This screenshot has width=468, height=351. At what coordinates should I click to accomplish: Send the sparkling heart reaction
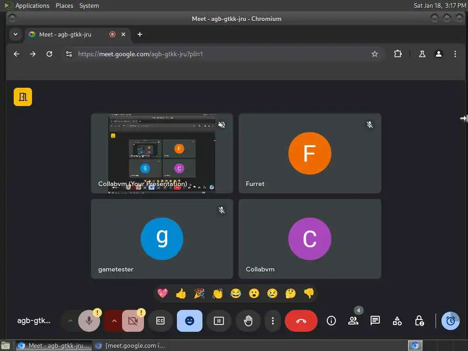click(163, 293)
